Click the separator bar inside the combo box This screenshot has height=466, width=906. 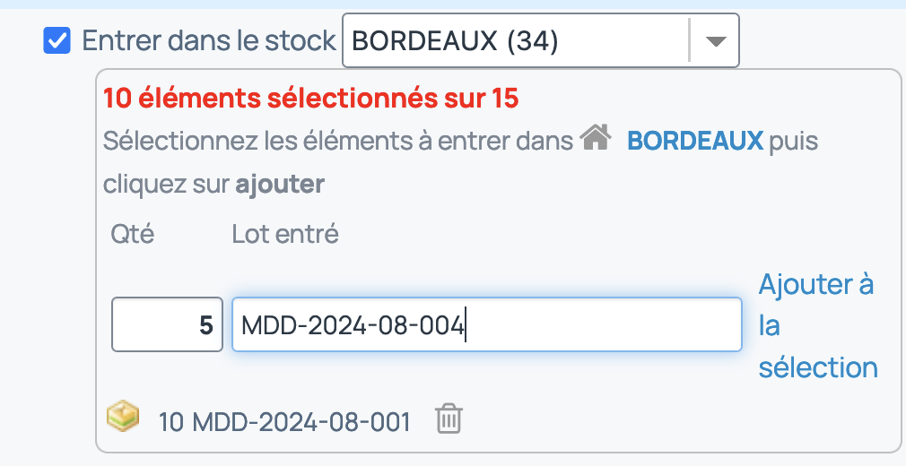pyautogui.click(x=689, y=39)
